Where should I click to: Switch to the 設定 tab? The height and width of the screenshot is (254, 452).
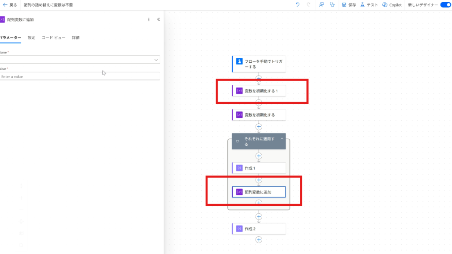pyautogui.click(x=31, y=38)
